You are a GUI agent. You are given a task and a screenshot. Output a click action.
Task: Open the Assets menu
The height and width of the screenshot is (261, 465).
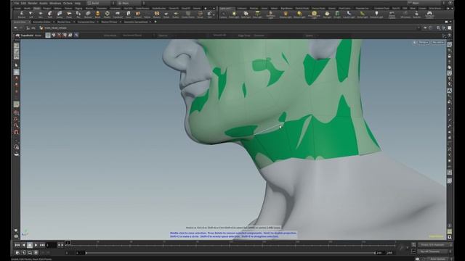[44, 3]
